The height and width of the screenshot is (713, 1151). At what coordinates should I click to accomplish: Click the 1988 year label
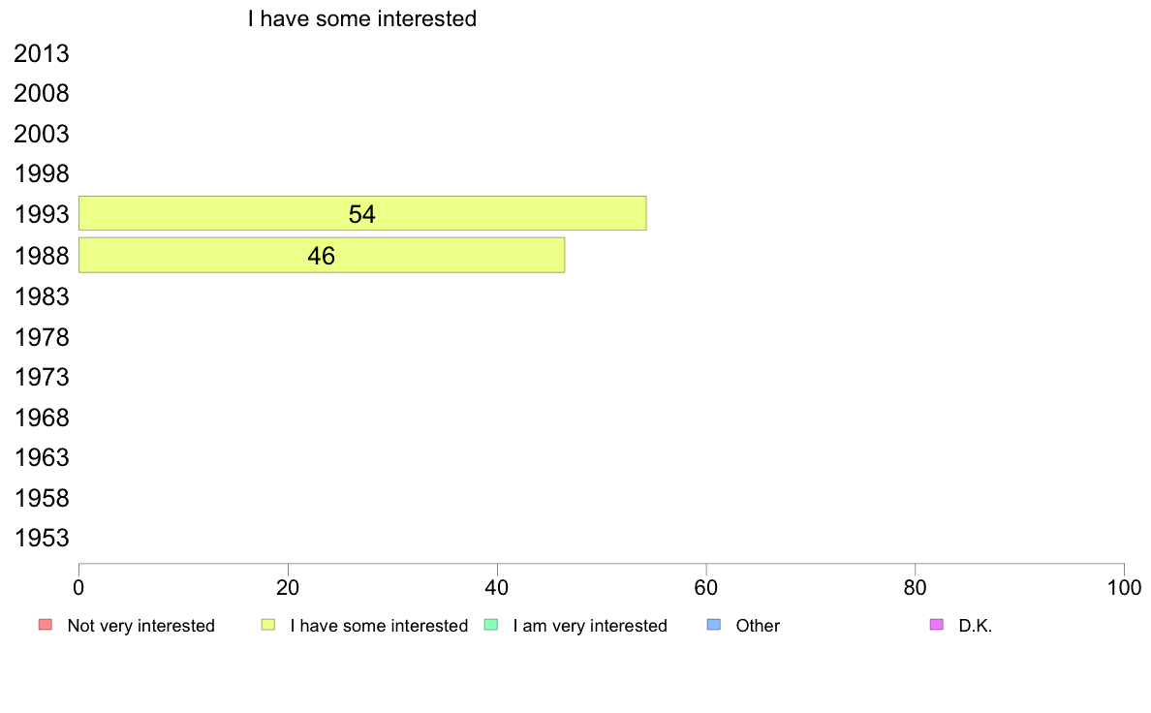42,256
